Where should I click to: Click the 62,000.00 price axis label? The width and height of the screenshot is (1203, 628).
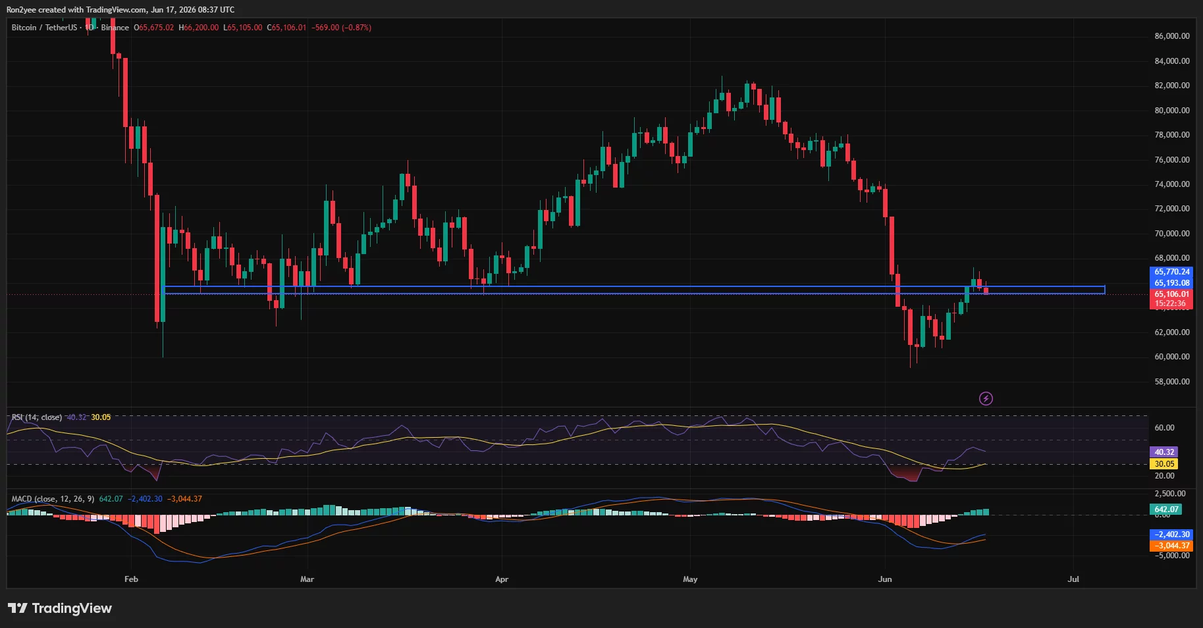coord(1172,332)
